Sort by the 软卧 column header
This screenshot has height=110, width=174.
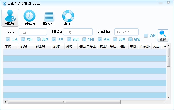click(134, 46)
